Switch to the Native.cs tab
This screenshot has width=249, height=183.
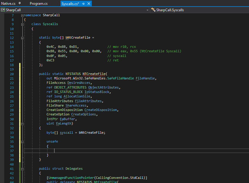click(8, 4)
